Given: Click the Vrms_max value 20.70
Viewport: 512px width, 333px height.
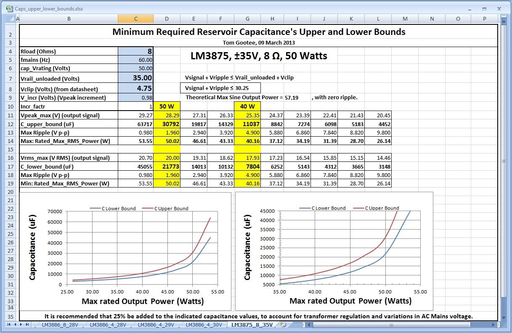Looking at the screenshot, I should pyautogui.click(x=135, y=158).
